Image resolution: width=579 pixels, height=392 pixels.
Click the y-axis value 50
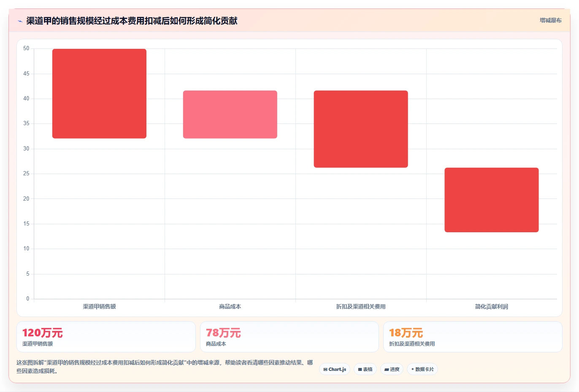tap(26, 48)
